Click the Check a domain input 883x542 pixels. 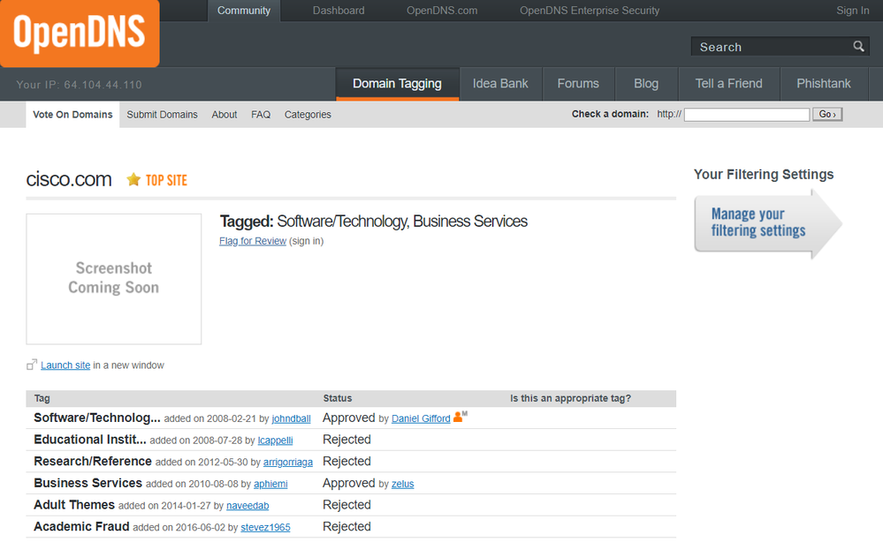point(747,115)
